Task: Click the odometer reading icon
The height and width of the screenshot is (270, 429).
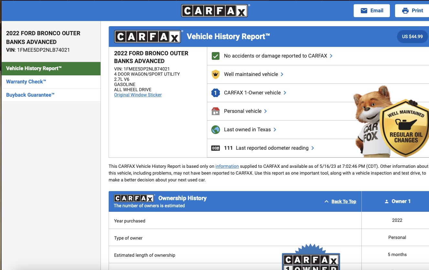Action: [x=216, y=148]
